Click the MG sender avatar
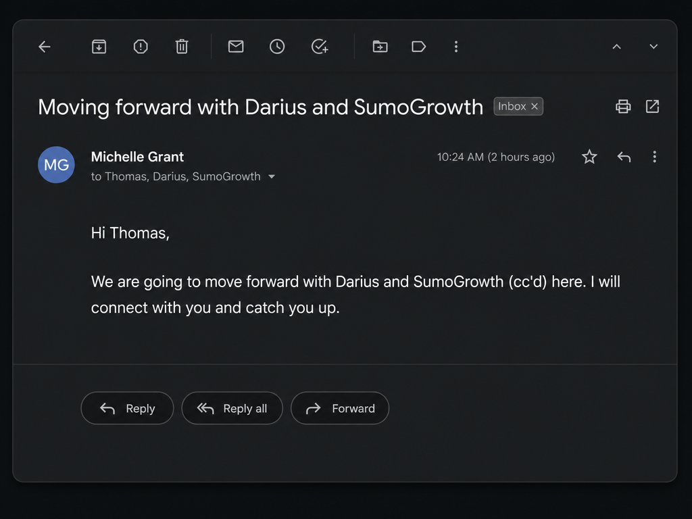 tap(57, 165)
